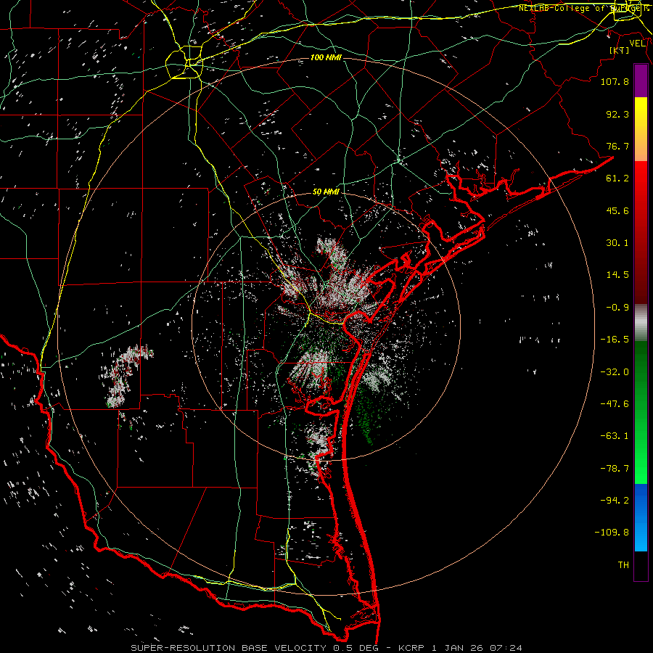Click the purple segment of the color bar
653x653 pixels.
click(x=641, y=81)
